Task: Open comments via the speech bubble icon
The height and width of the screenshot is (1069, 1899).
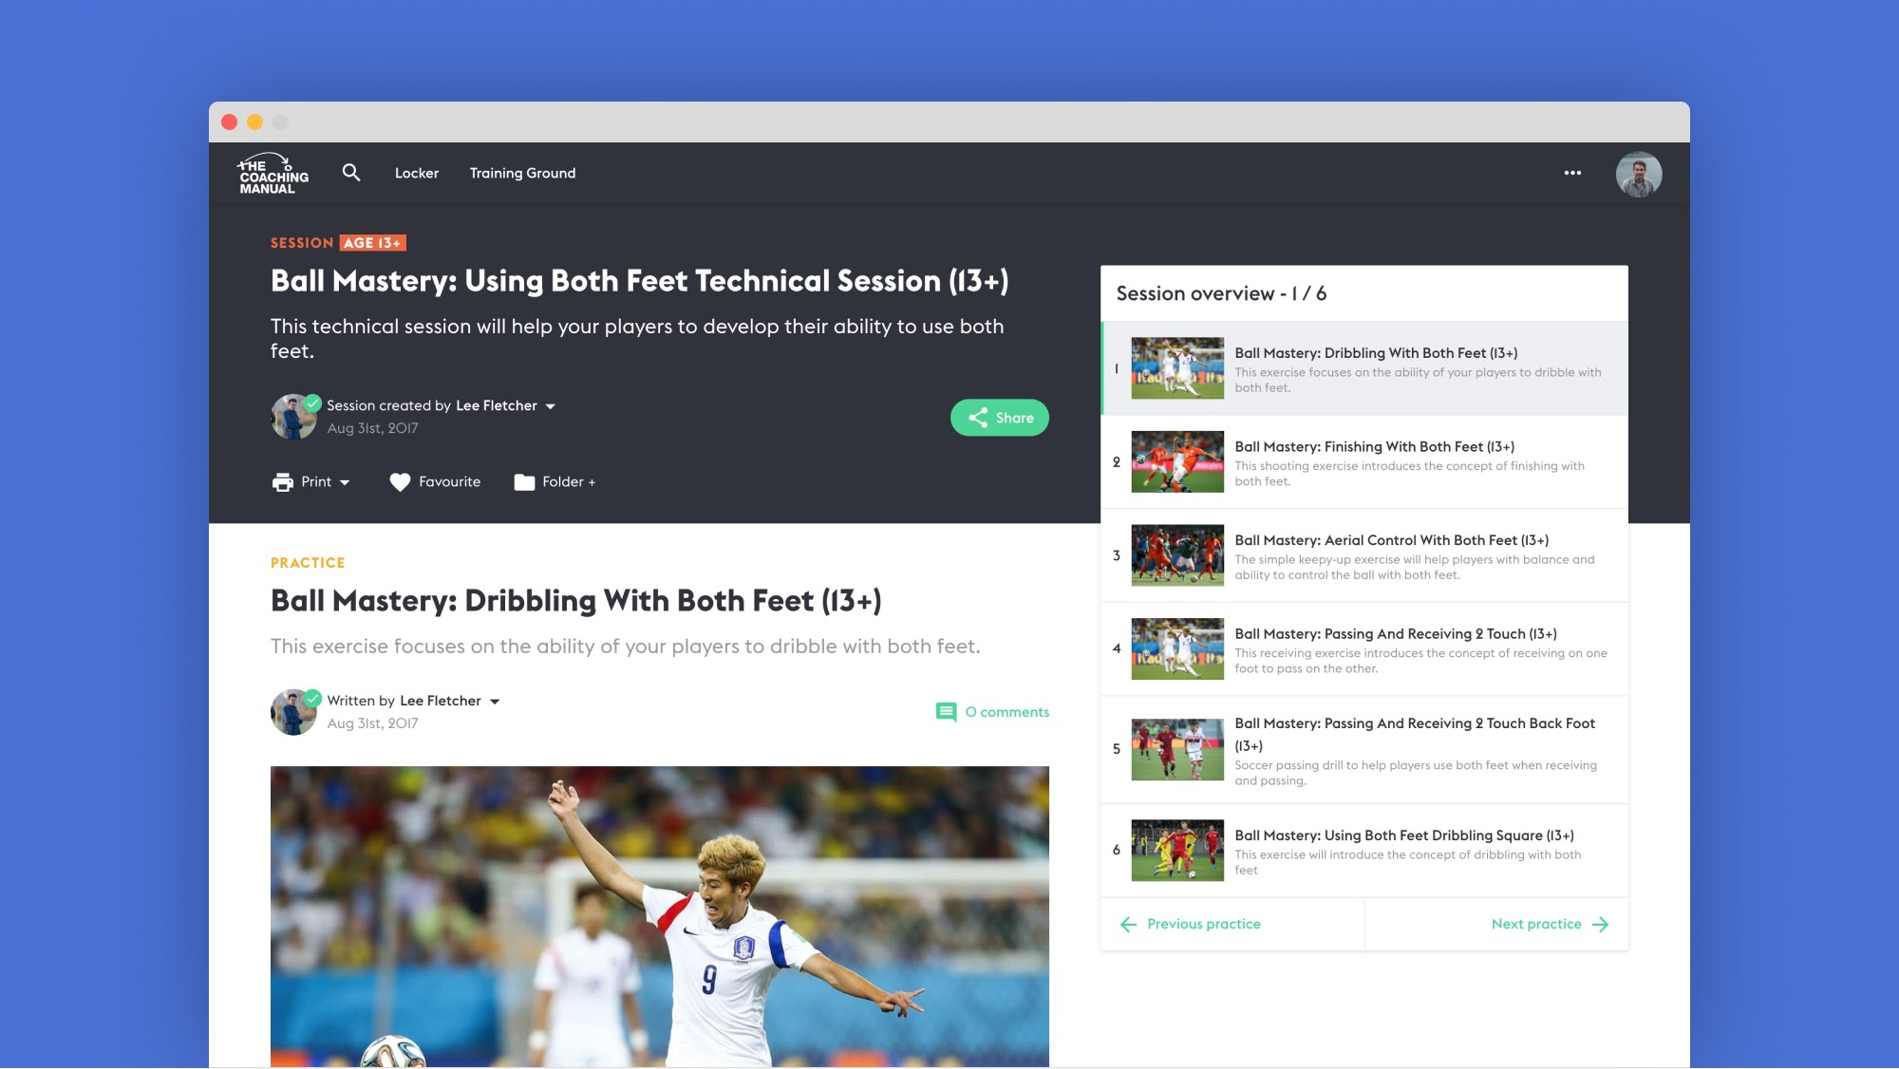Action: coord(947,711)
